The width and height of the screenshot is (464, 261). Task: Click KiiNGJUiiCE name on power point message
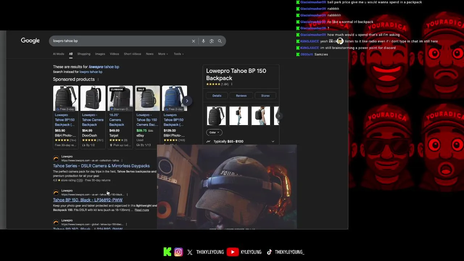click(x=310, y=48)
